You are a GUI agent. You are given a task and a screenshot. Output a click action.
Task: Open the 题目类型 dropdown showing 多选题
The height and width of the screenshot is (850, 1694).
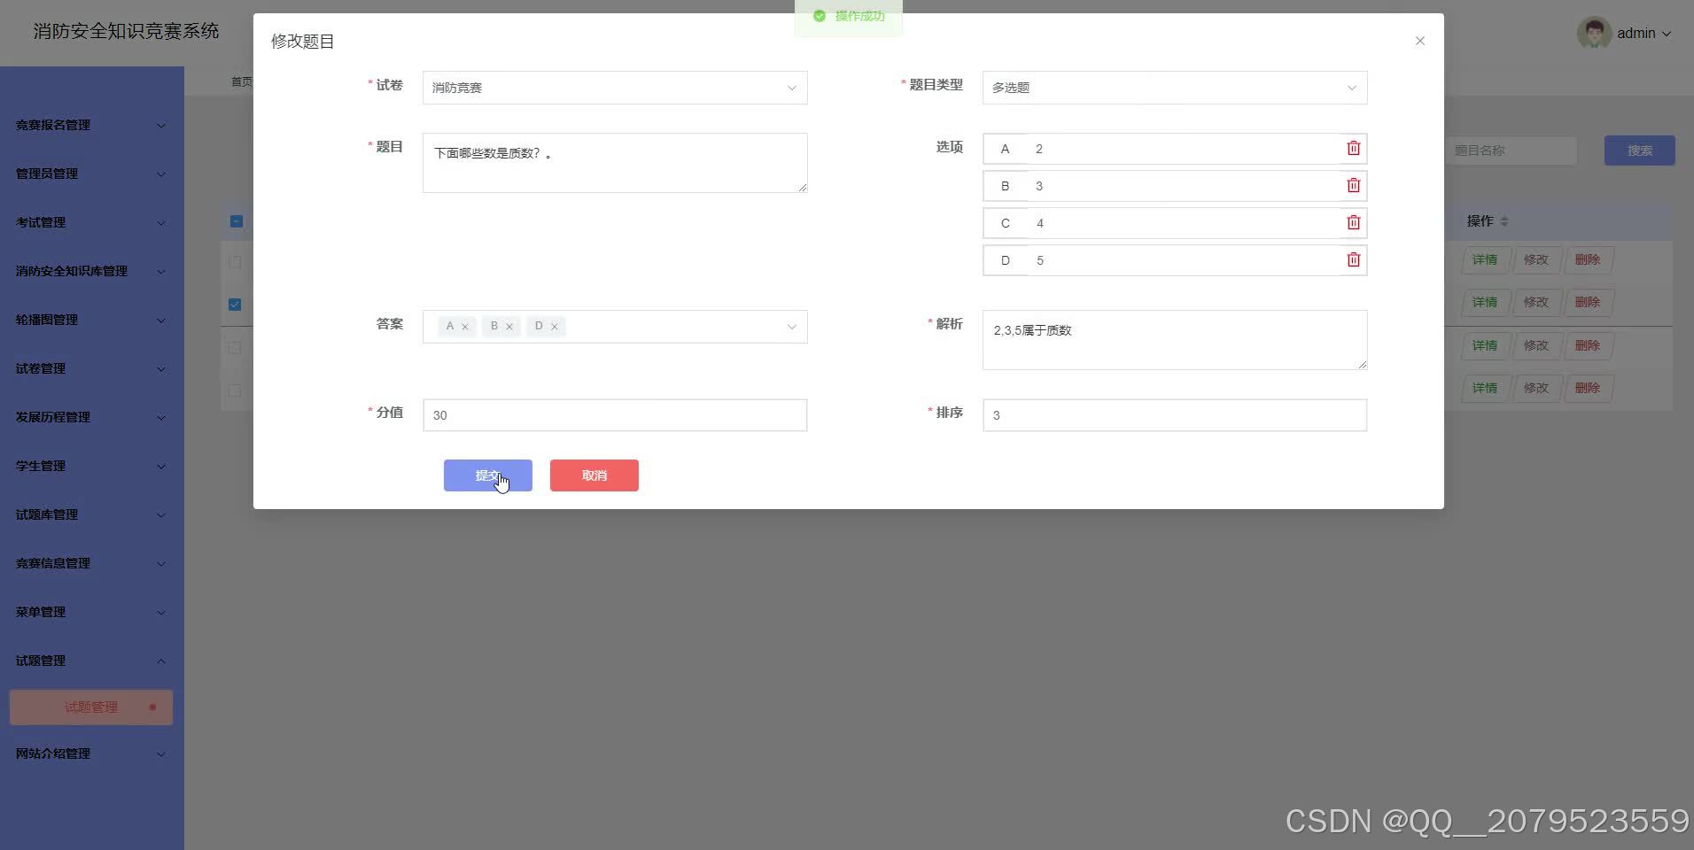point(1173,87)
